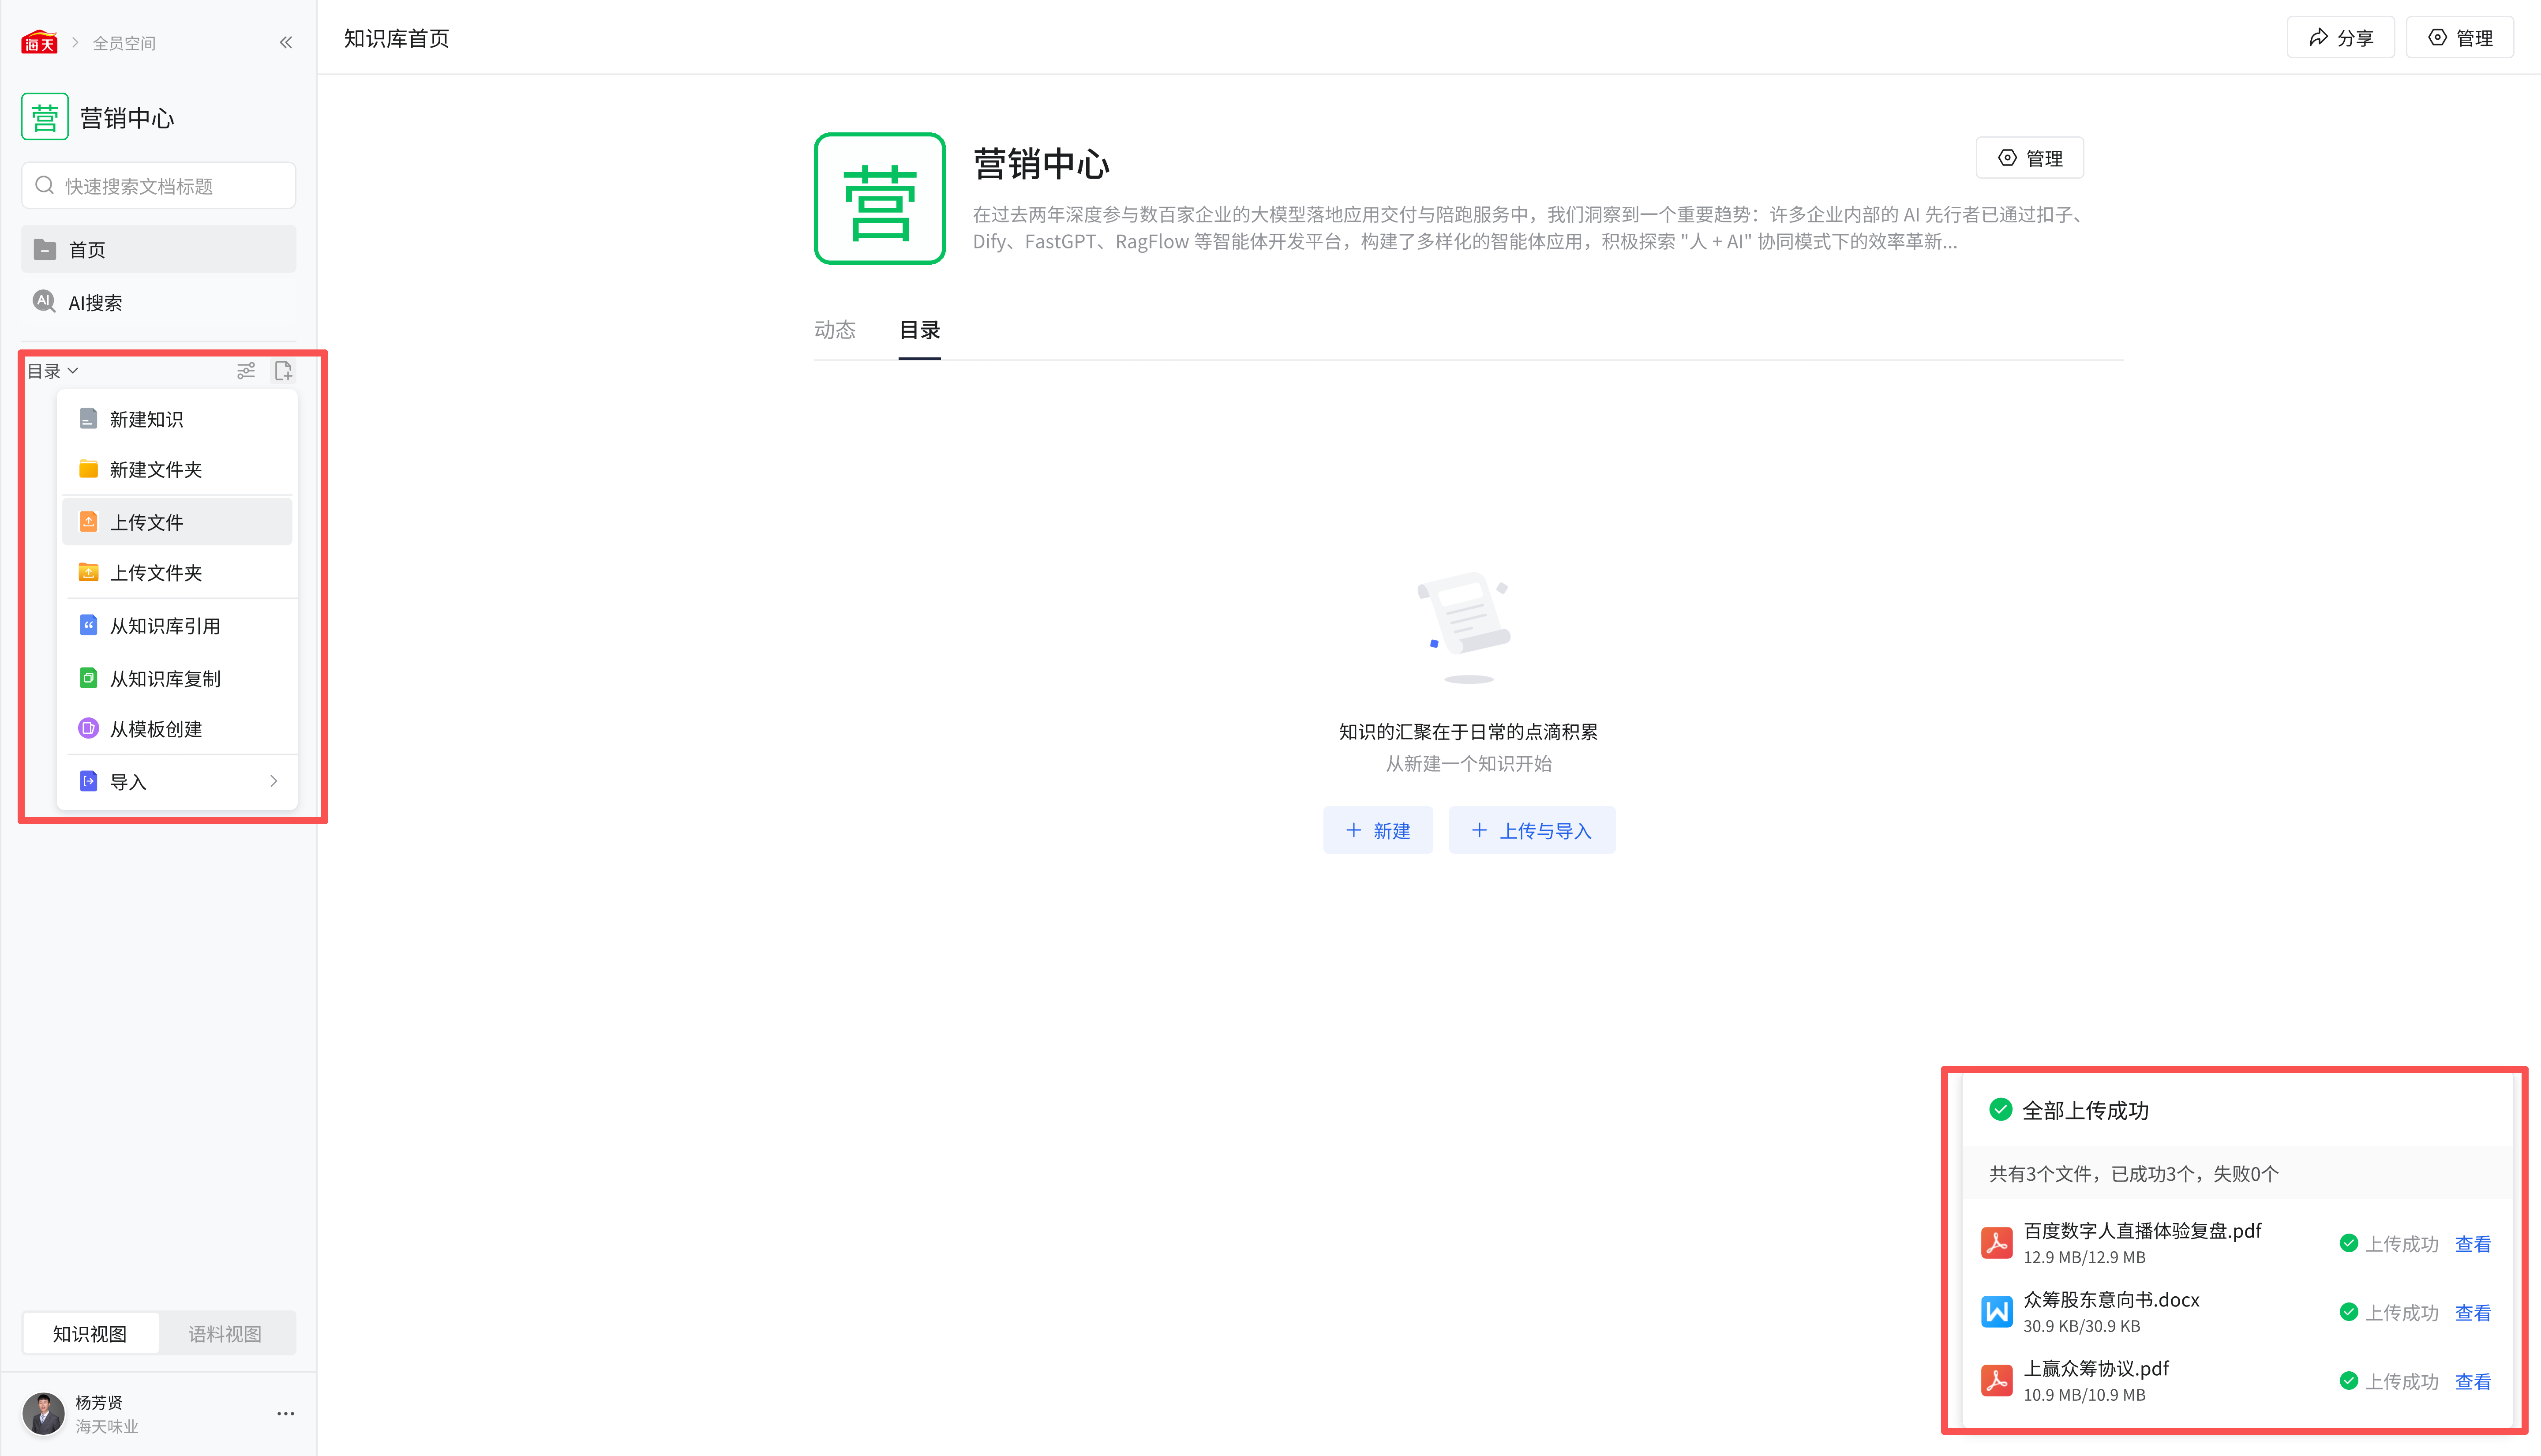The height and width of the screenshot is (1456, 2541).
Task: Open the user more-options ellipsis
Action: (285, 1413)
